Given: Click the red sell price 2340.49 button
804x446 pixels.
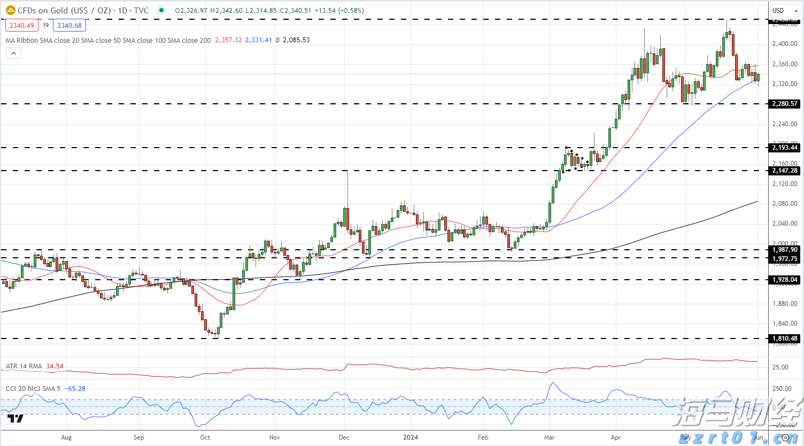Looking at the screenshot, I should click(22, 25).
